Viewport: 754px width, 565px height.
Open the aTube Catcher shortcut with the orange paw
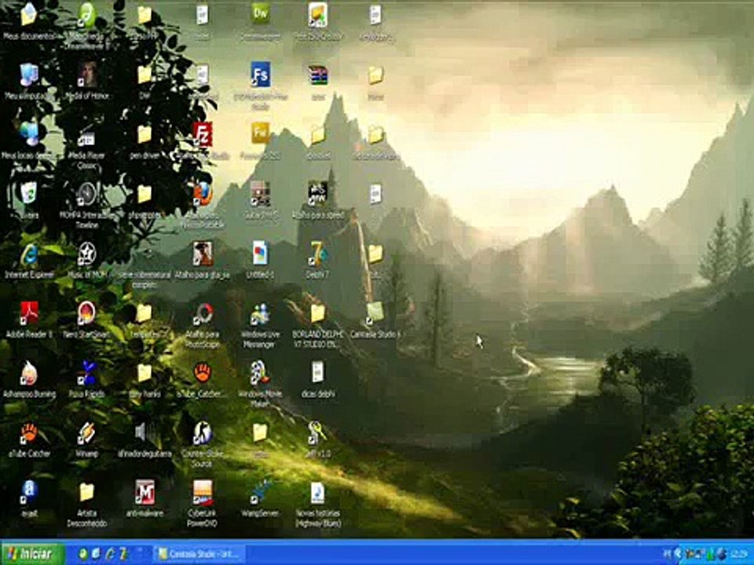[29, 432]
